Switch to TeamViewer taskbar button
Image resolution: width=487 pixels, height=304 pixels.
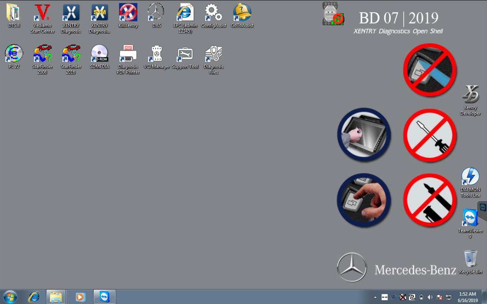click(x=104, y=297)
